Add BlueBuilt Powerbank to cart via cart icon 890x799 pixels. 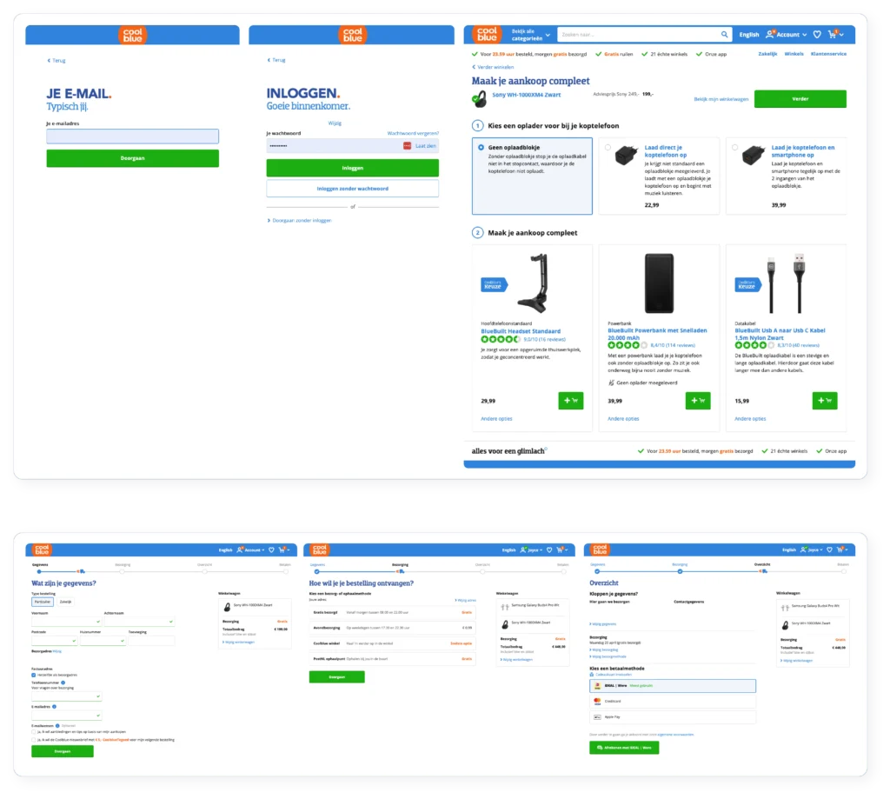click(x=698, y=401)
